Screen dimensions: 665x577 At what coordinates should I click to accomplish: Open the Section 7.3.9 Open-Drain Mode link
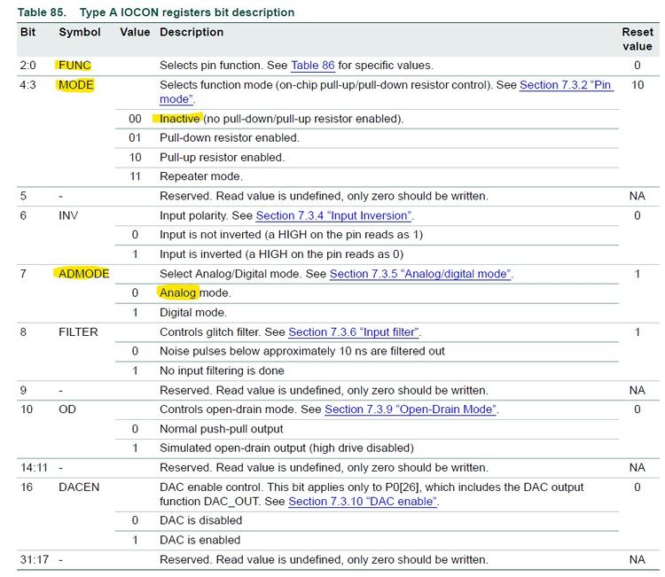411,409
